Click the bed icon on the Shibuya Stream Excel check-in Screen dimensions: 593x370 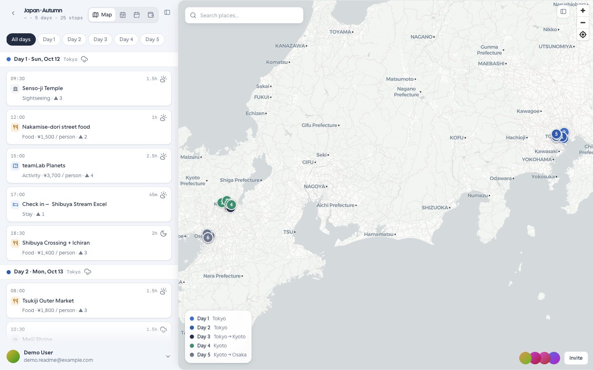pos(15,204)
